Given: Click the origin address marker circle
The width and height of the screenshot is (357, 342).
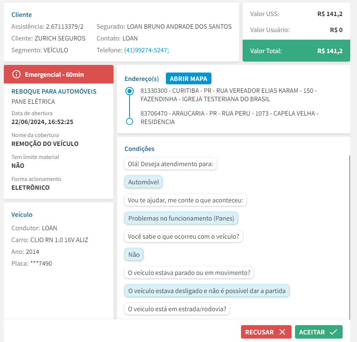Looking at the screenshot, I should (130, 91).
